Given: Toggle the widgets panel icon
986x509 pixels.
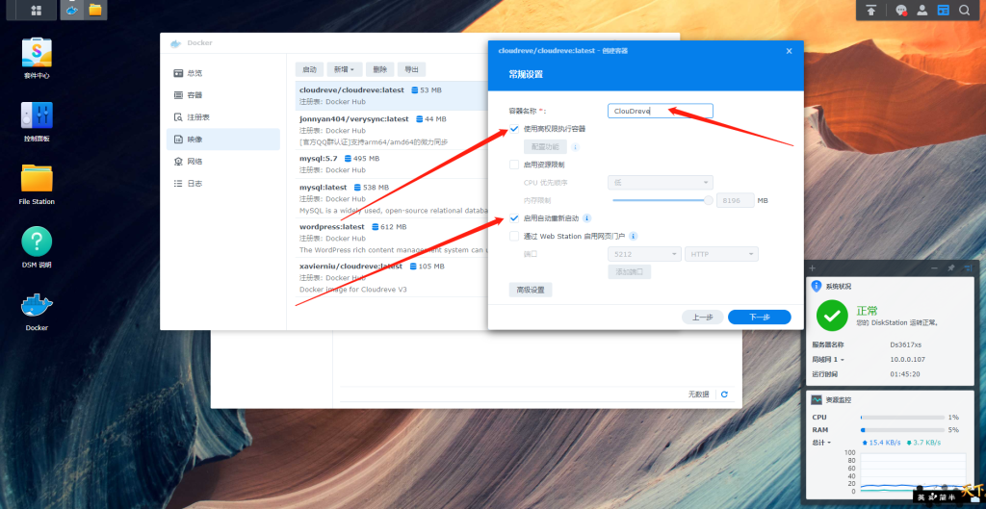Looking at the screenshot, I should (943, 10).
